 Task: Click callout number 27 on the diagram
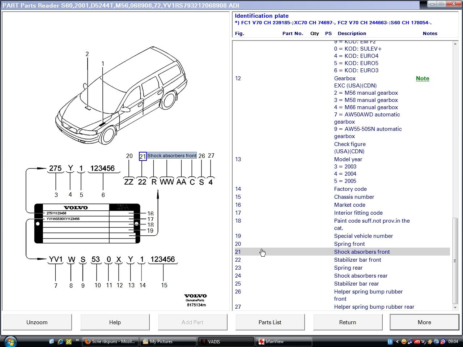pos(211,155)
